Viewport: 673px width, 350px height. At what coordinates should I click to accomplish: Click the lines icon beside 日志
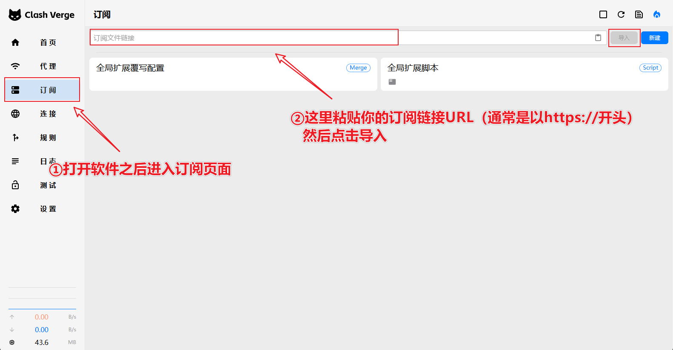pyautogui.click(x=15, y=161)
